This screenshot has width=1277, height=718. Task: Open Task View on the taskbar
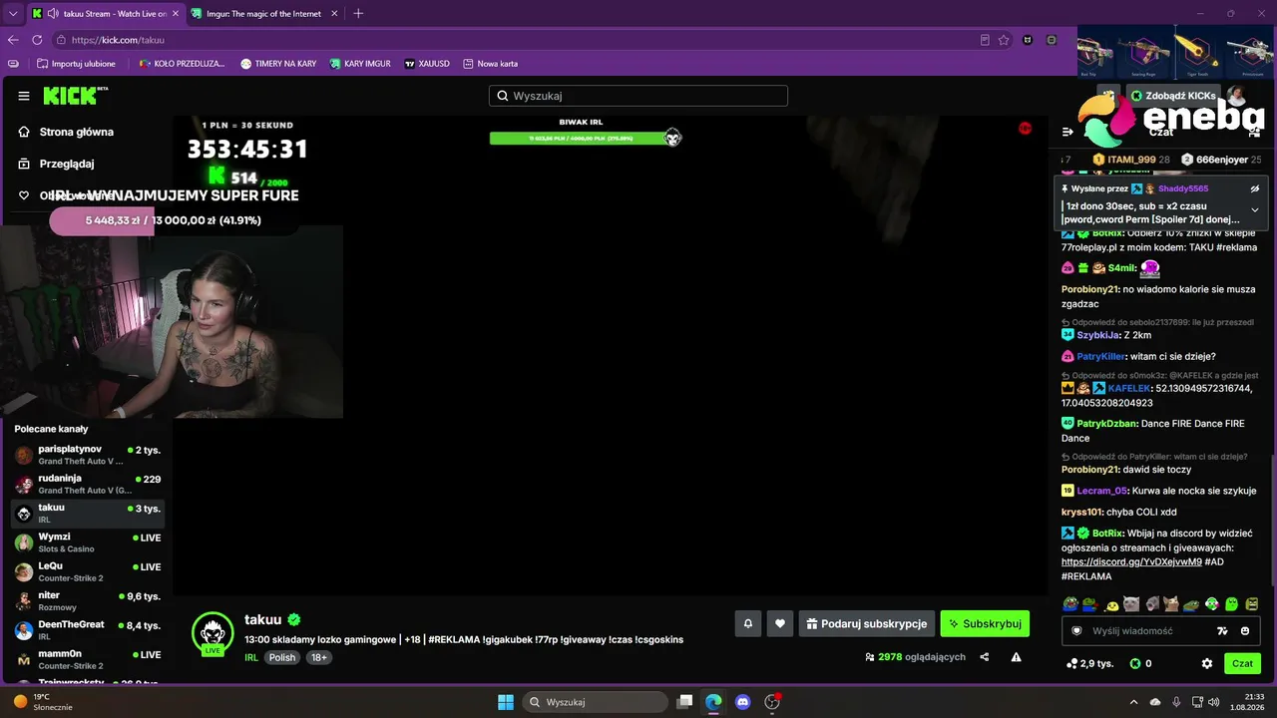coord(684,702)
